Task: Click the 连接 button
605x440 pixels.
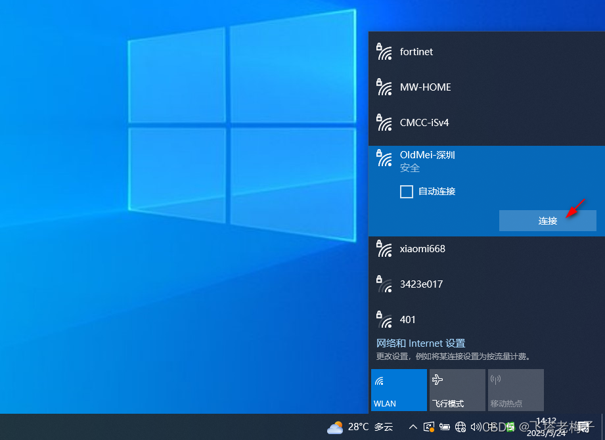Action: (547, 221)
